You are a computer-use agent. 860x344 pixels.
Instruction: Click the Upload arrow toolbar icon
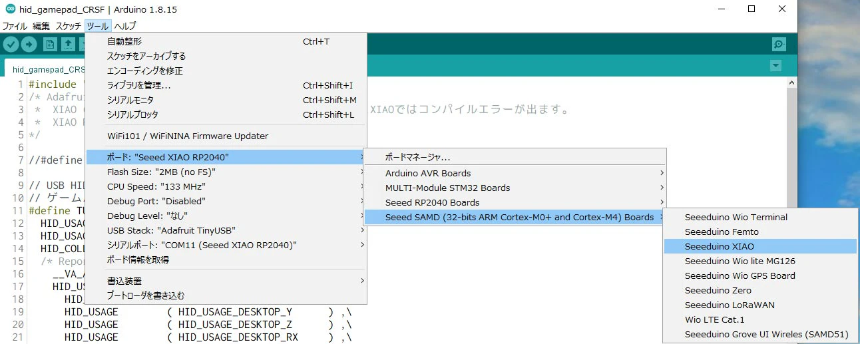(x=29, y=45)
